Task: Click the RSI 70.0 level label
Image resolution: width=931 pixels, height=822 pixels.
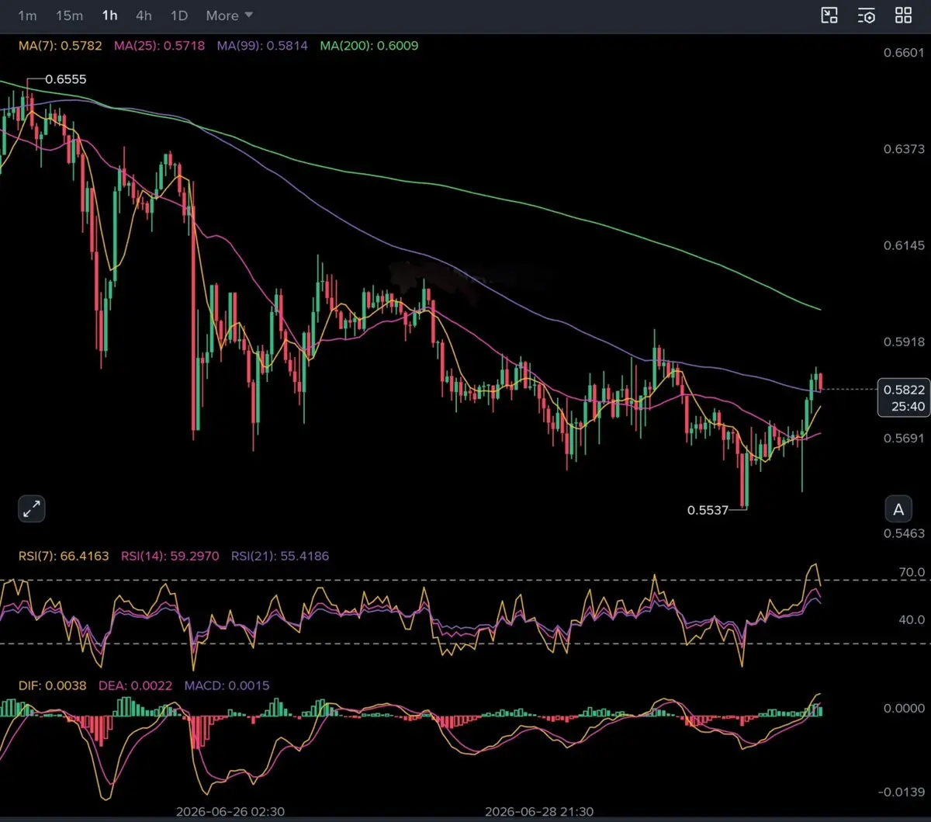Action: (912, 572)
